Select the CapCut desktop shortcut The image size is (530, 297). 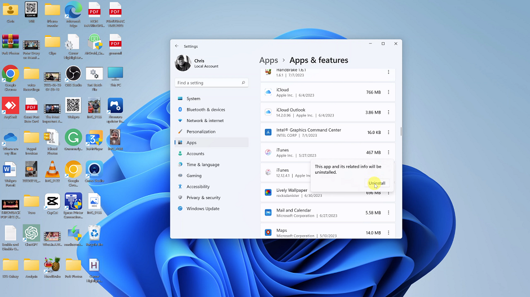52,204
